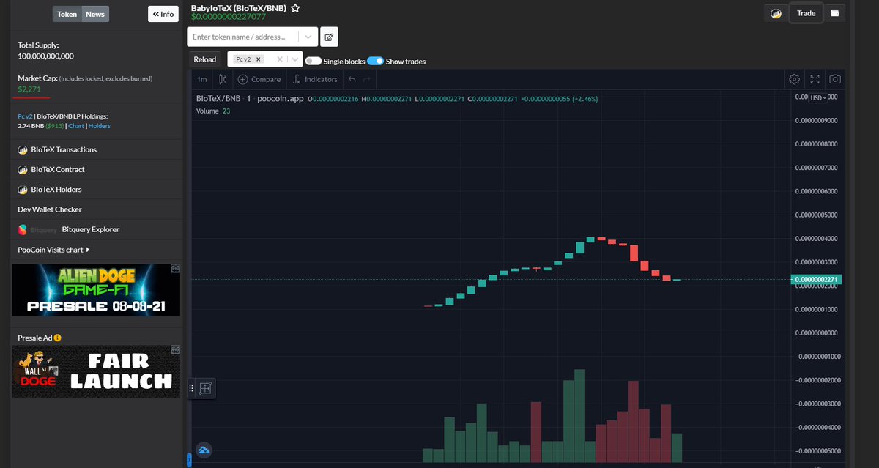Collapse the Info side panel
Image resolution: width=879 pixels, height=468 pixels.
(163, 14)
